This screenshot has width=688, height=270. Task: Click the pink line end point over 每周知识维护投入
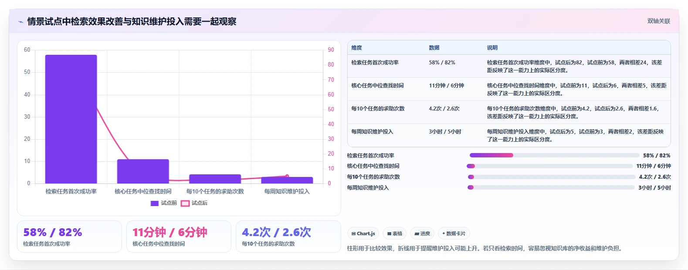tap(287, 176)
